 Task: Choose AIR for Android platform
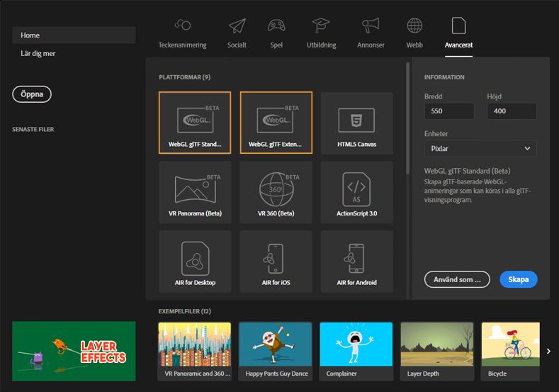point(357,262)
